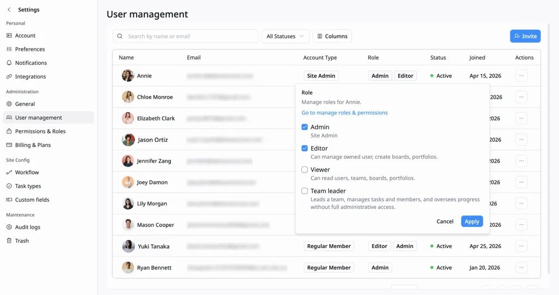Click the Account Type column header
Screen dimensions: 559x295
click(x=320, y=57)
